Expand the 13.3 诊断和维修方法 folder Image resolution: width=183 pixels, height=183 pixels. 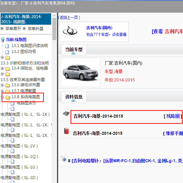coord(2,57)
